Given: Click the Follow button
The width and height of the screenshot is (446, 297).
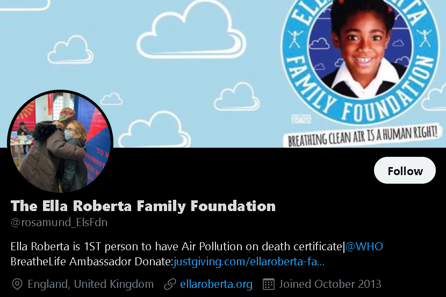Looking at the screenshot, I should pyautogui.click(x=405, y=170).
